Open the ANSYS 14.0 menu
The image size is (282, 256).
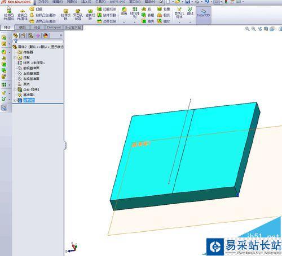tap(117, 2)
